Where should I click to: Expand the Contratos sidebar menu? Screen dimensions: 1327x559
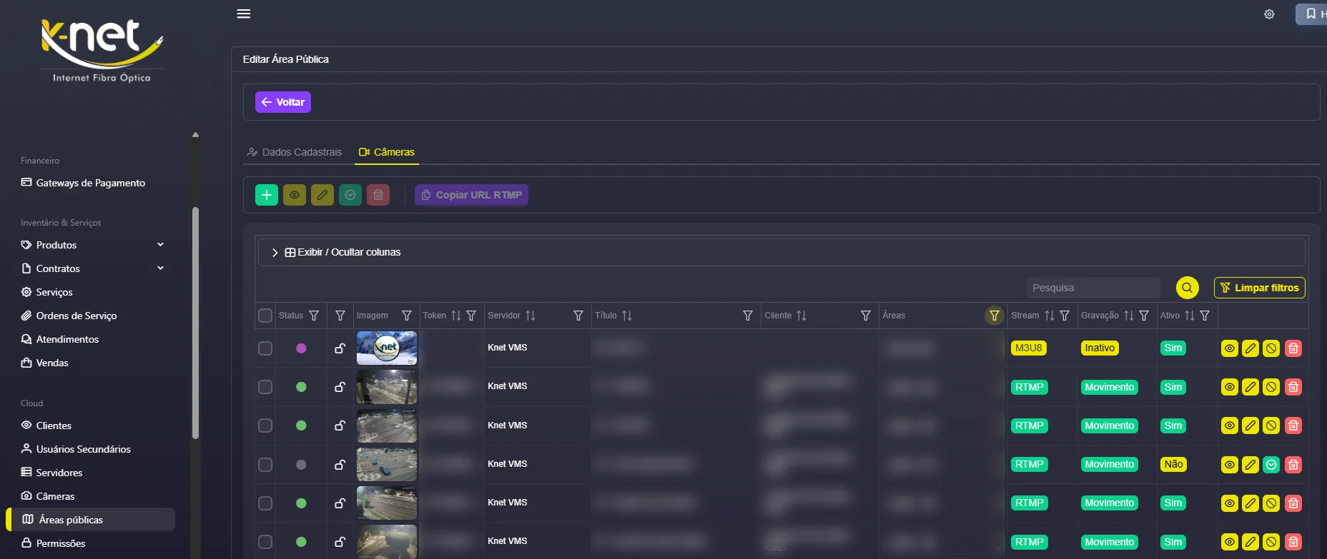click(93, 268)
